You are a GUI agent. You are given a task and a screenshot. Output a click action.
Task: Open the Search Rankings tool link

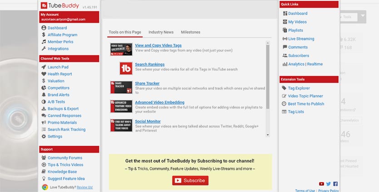[150, 64]
